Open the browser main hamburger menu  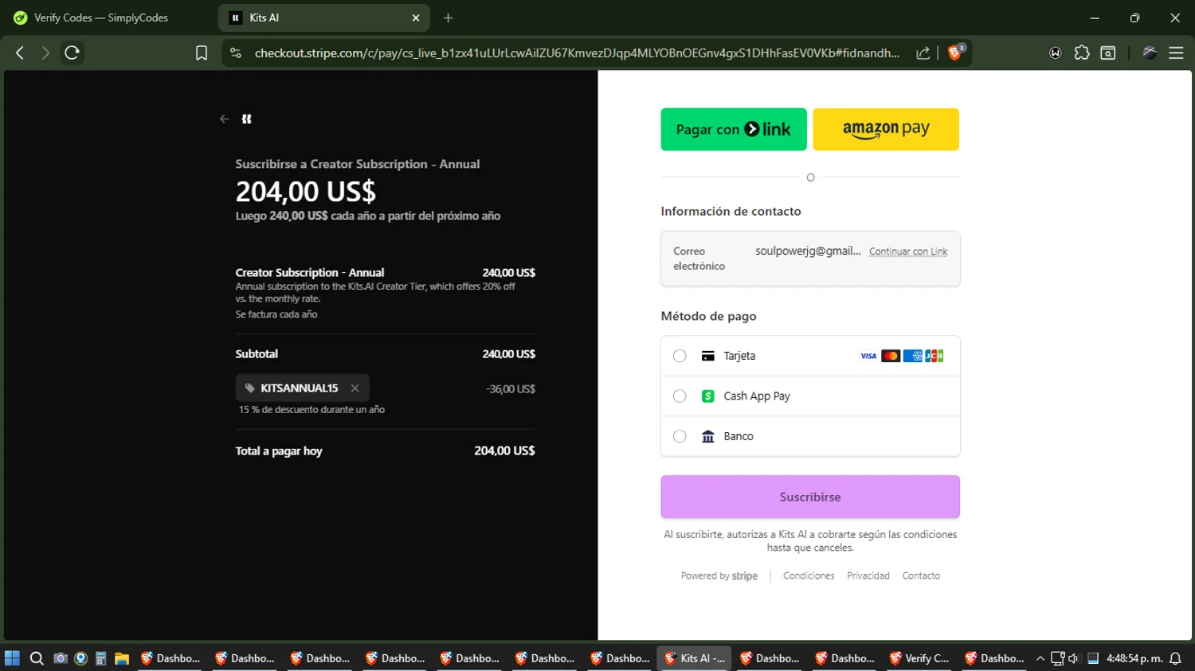1176,53
